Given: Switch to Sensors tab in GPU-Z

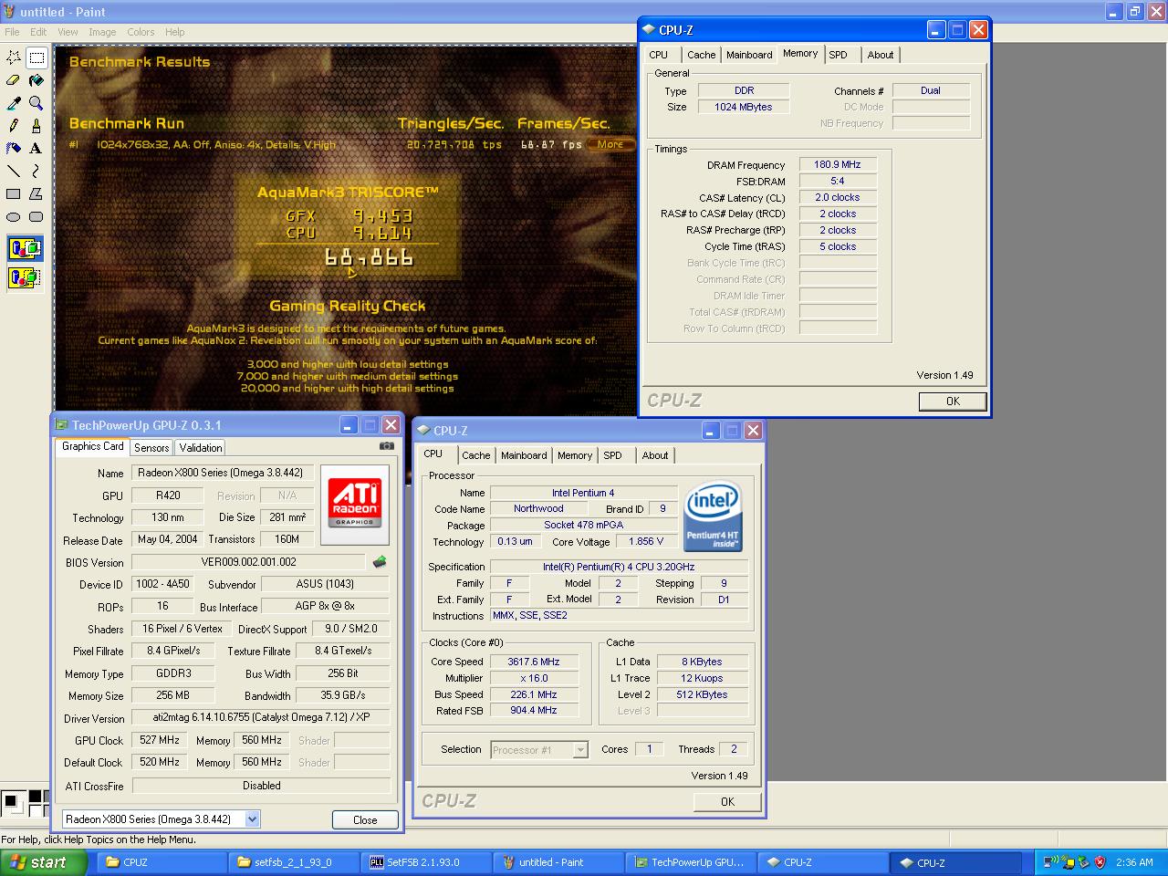Looking at the screenshot, I should 151,448.
